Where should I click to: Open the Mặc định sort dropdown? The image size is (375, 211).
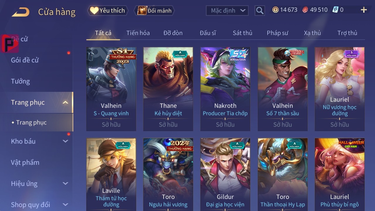(227, 11)
